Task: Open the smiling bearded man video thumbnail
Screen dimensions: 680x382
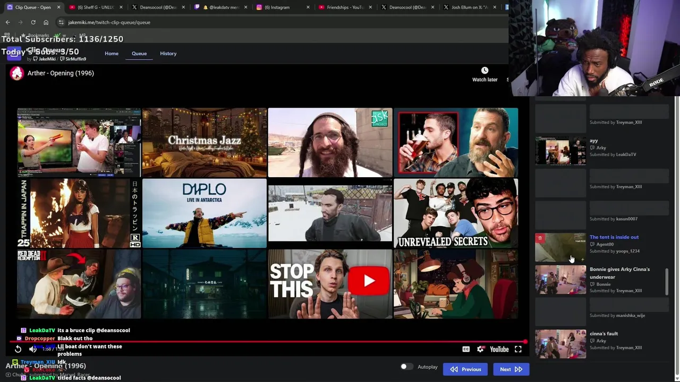Action: pyautogui.click(x=330, y=142)
